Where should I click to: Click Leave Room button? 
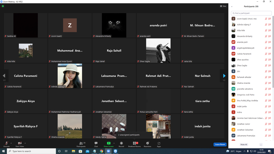[x=220, y=145]
